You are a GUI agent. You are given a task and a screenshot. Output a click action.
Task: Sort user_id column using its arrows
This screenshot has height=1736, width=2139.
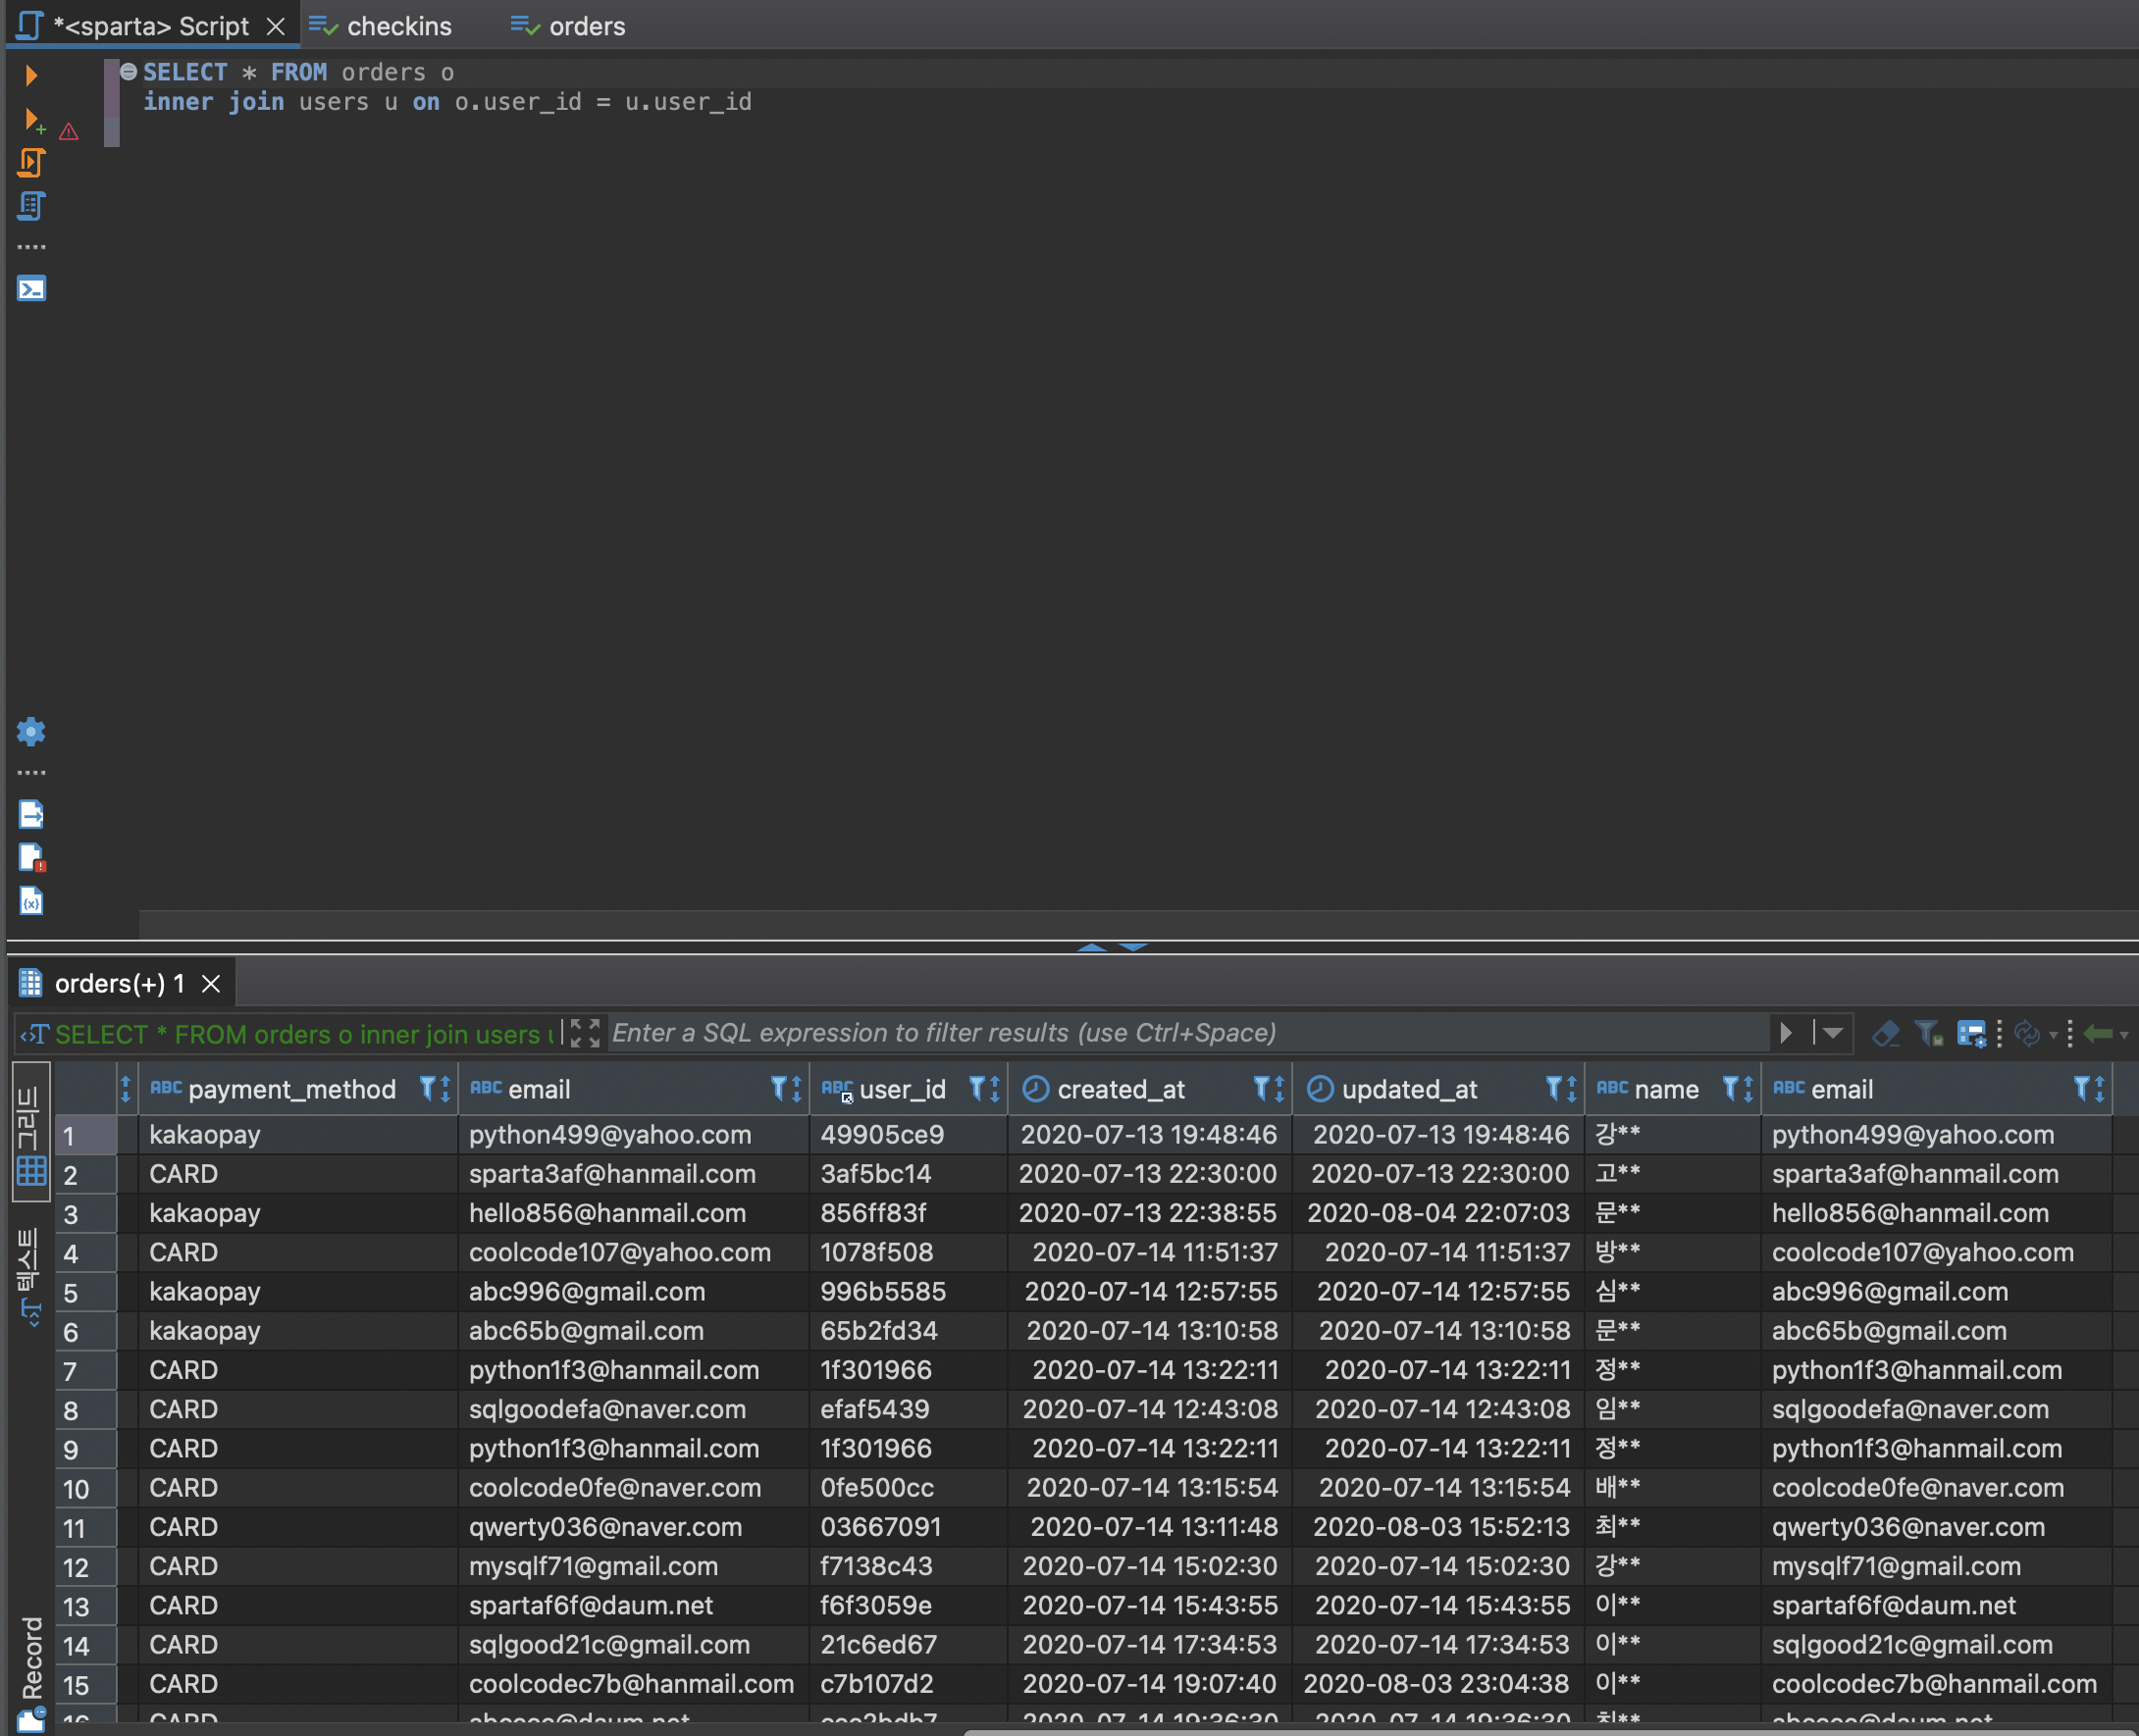click(x=996, y=1088)
